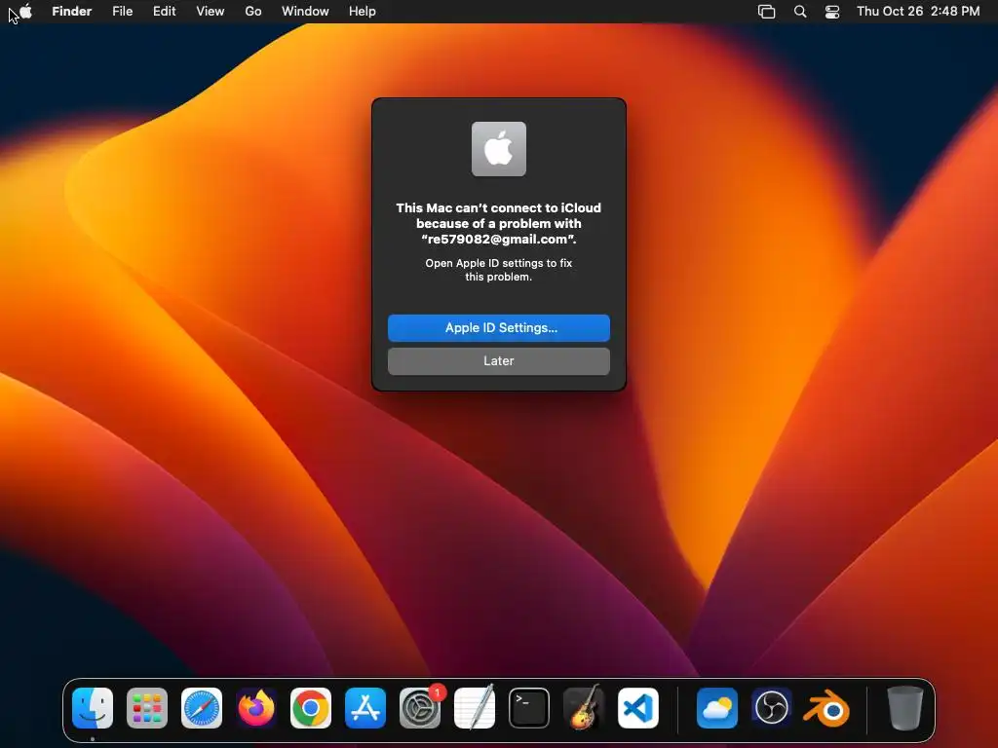This screenshot has height=748, width=998.
Task: Open the View menu
Action: pyautogui.click(x=211, y=12)
